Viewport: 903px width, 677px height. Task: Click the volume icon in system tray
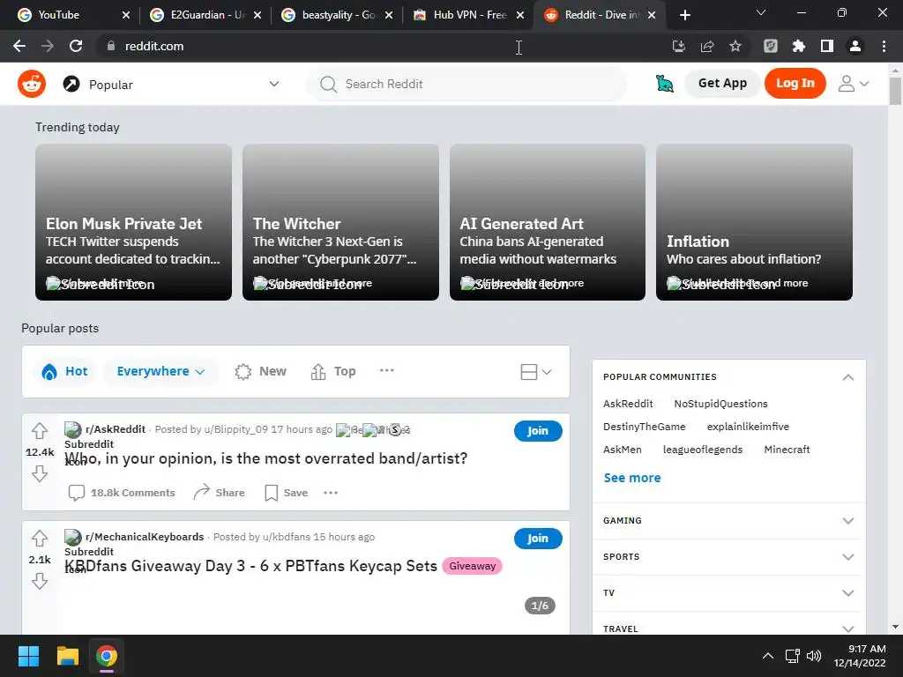point(814,656)
